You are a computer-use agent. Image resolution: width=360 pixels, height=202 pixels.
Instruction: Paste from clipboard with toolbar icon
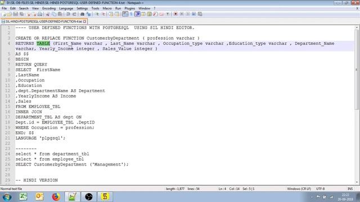[x=60, y=14]
